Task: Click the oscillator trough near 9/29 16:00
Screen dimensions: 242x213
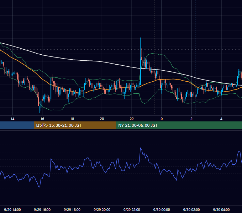Action: (40, 187)
